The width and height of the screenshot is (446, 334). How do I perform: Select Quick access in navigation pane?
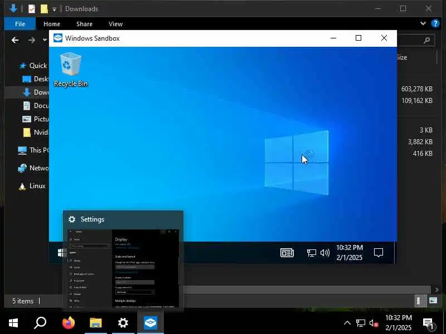pyautogui.click(x=33, y=66)
